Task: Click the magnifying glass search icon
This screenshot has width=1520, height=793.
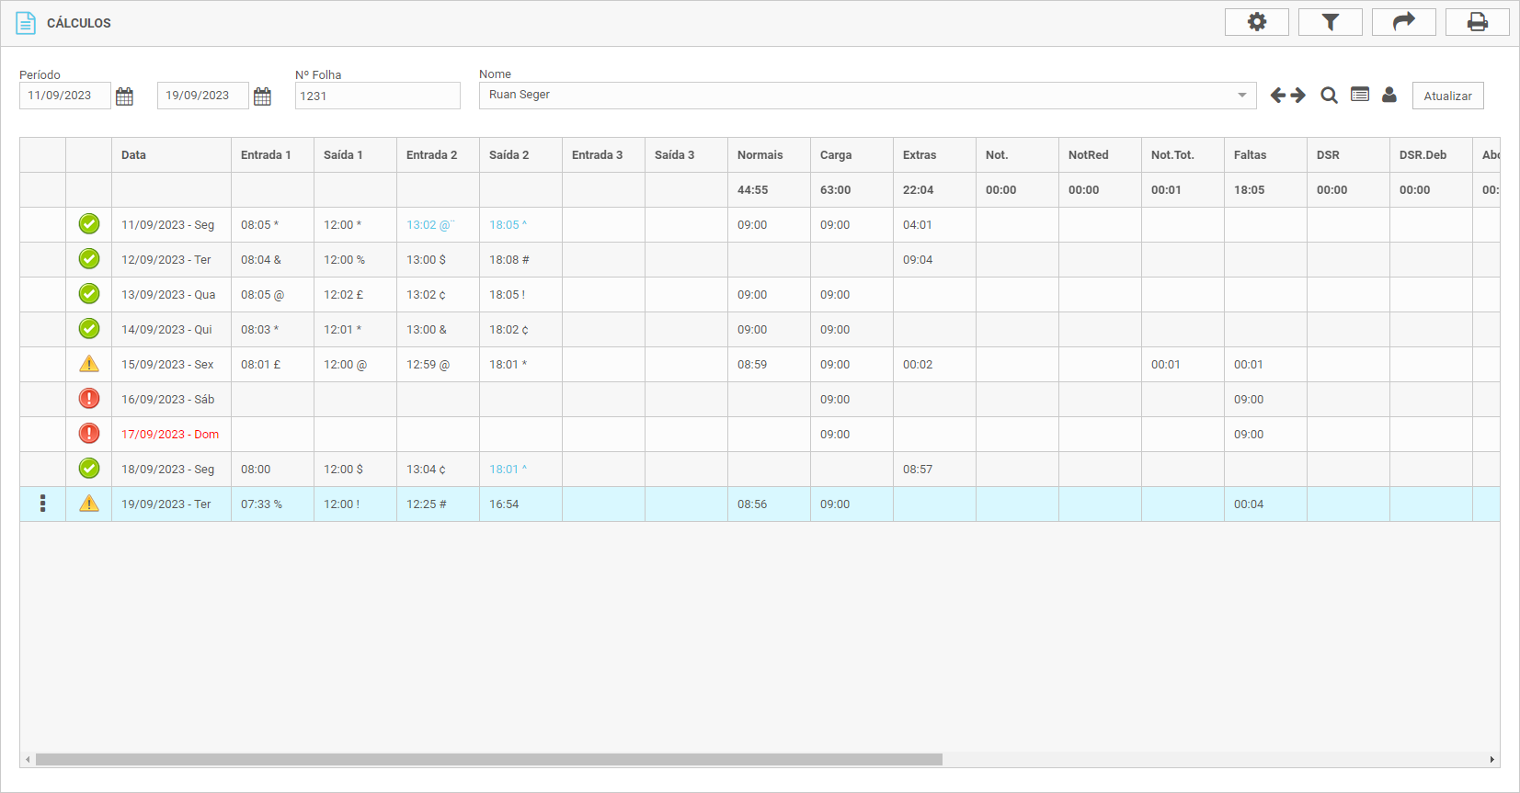Action: 1329,96
